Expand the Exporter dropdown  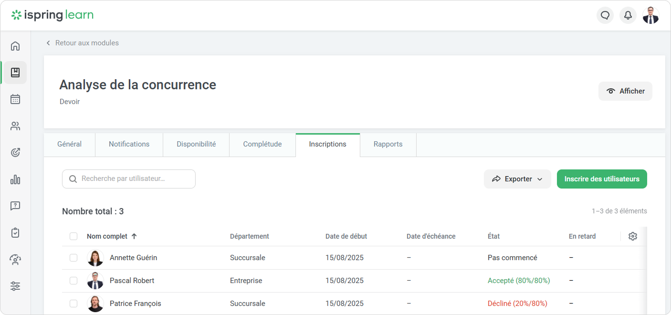coord(517,179)
